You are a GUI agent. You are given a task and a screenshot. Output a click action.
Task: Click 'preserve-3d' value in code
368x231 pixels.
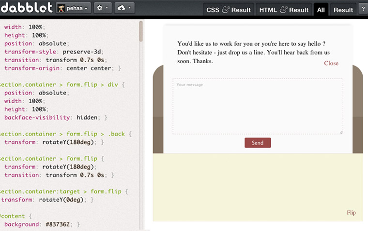[82, 52]
